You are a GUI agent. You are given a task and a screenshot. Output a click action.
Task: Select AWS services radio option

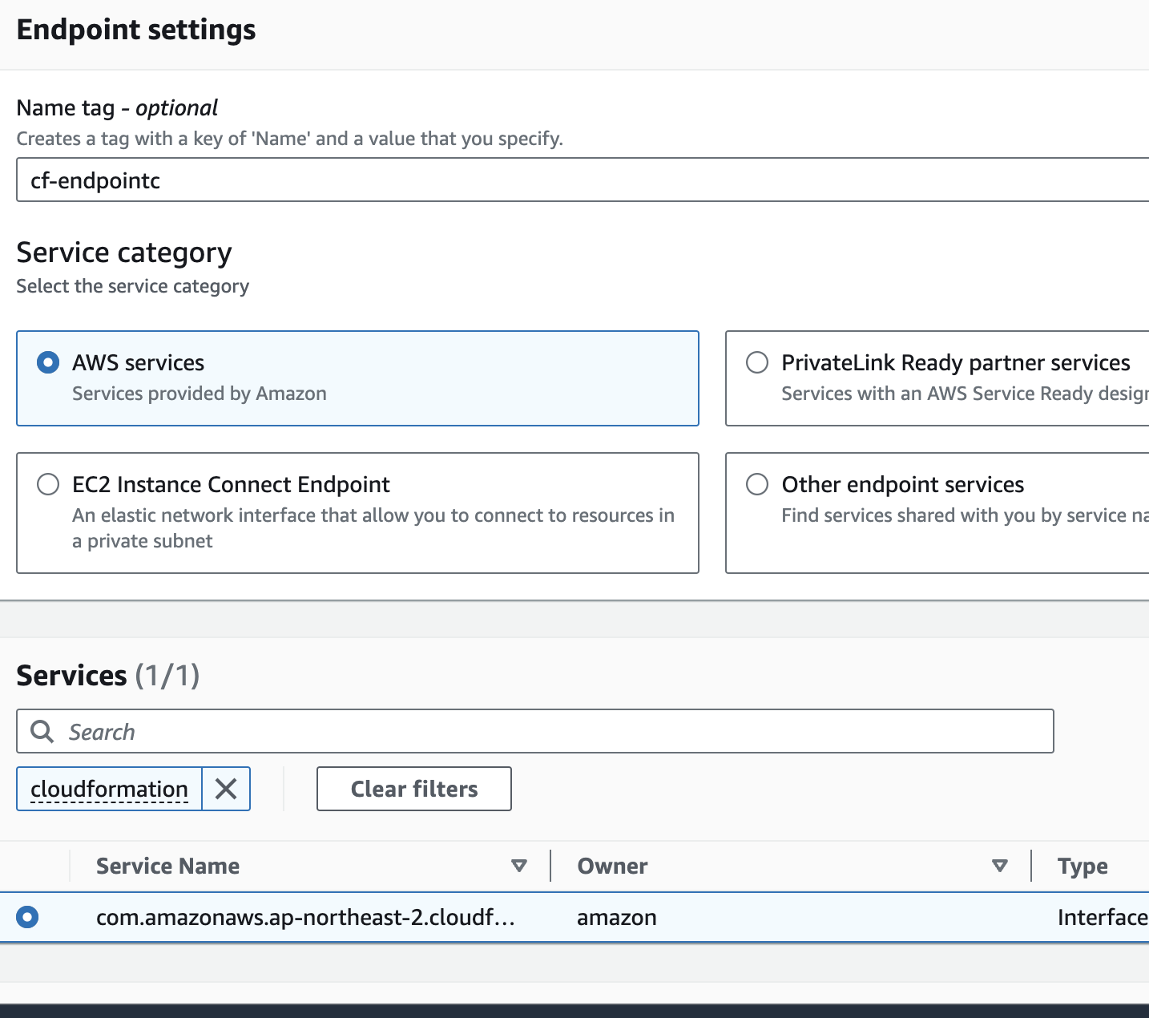click(x=48, y=362)
